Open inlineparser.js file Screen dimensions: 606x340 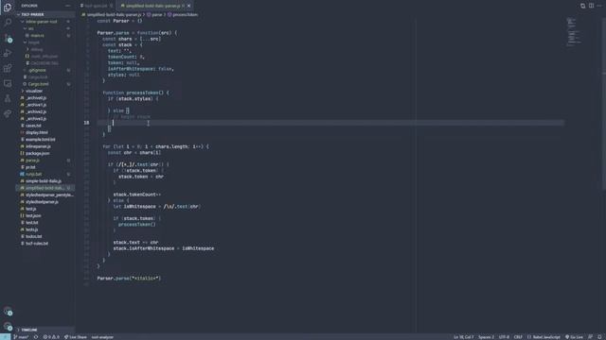[45, 146]
